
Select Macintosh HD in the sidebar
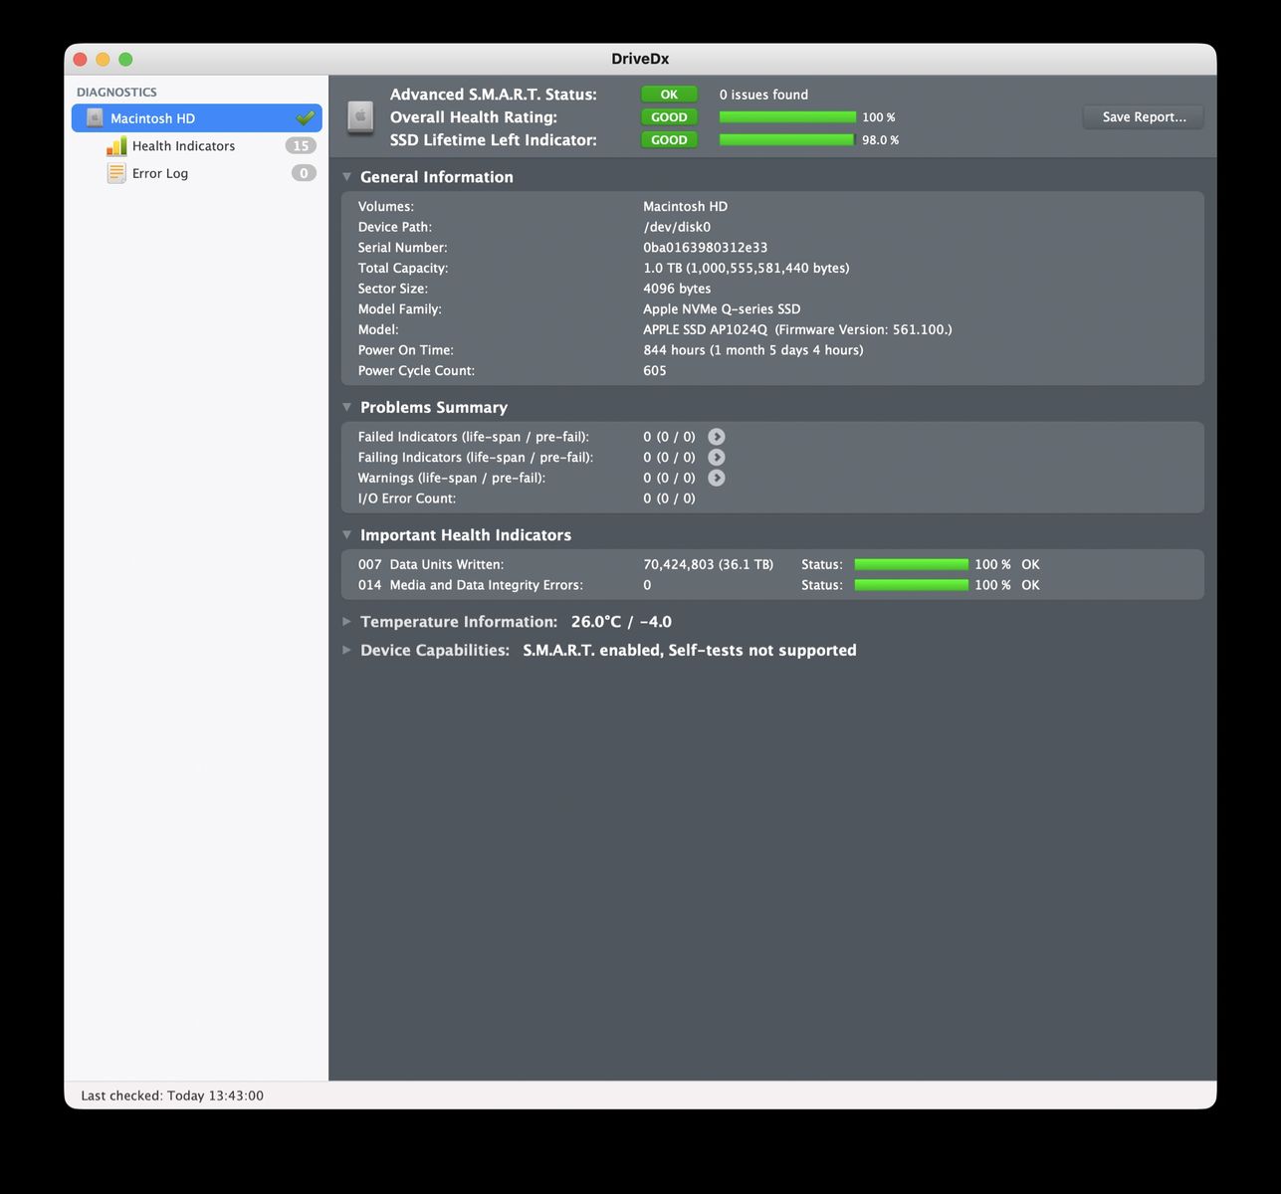(197, 118)
